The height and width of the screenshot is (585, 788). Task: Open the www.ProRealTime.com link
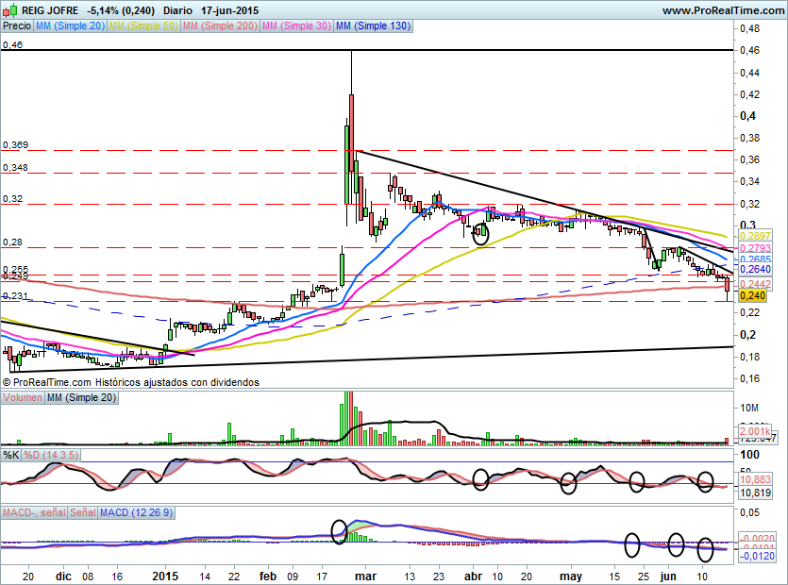pos(722,9)
